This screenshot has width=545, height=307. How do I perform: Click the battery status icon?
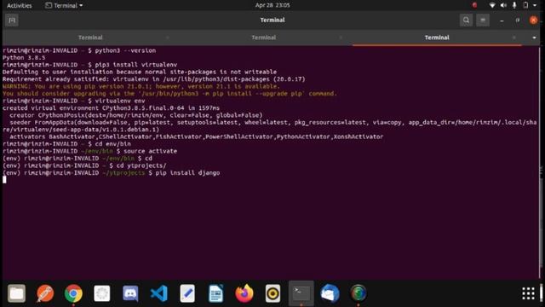click(x=525, y=5)
